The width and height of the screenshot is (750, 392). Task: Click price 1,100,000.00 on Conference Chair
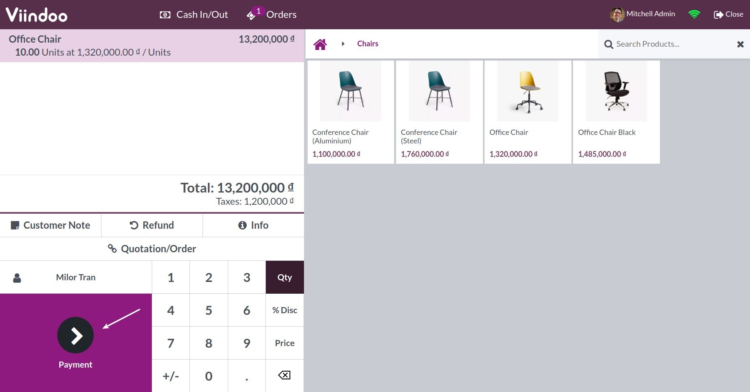point(336,154)
